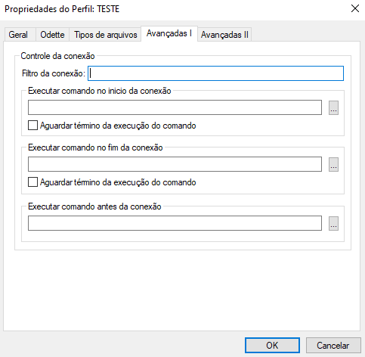Viewport: 365px width, 357px height.
Task: Enable waiting for the end command to finish
Action: [x=32, y=182]
